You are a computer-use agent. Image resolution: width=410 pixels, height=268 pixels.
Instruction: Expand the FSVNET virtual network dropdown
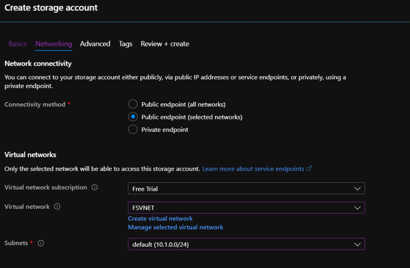pos(246,208)
